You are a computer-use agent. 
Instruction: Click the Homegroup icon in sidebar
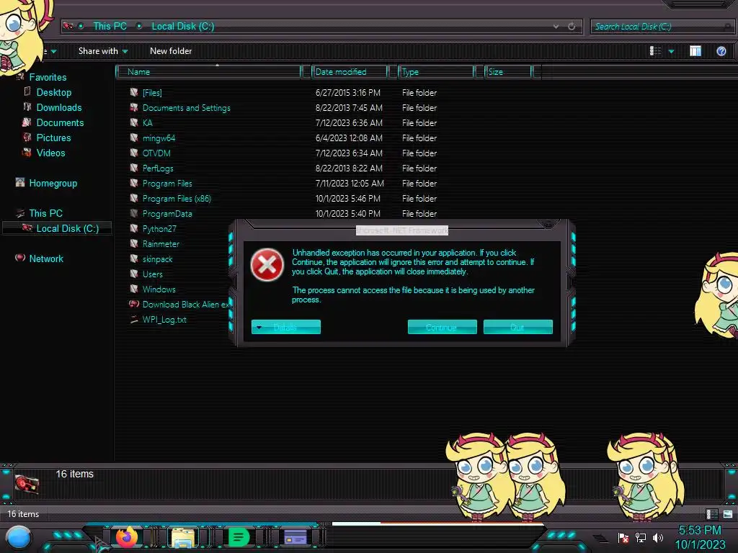tap(19, 182)
